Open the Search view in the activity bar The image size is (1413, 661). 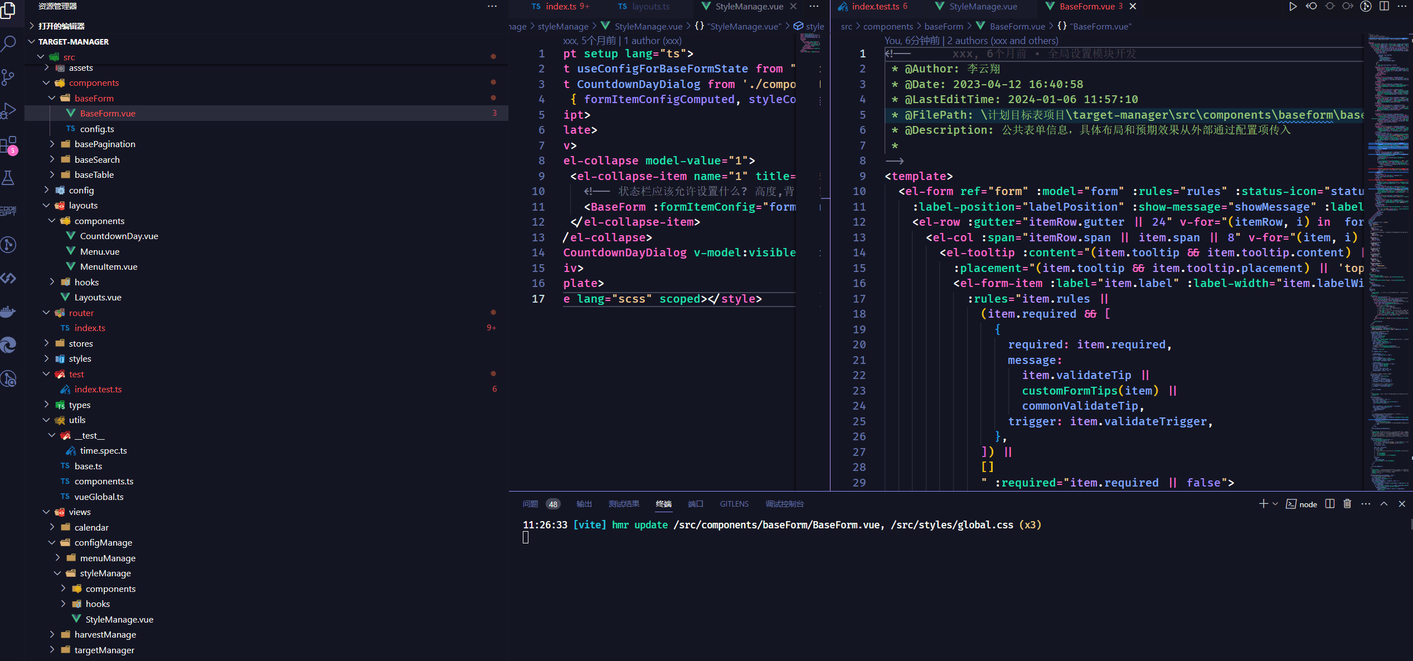(x=8, y=43)
